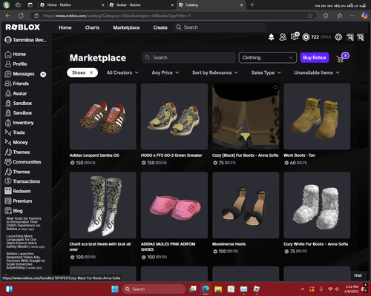Open the Windows Start button in taskbar
Screen dimensions: 371x296
click(115, 289)
